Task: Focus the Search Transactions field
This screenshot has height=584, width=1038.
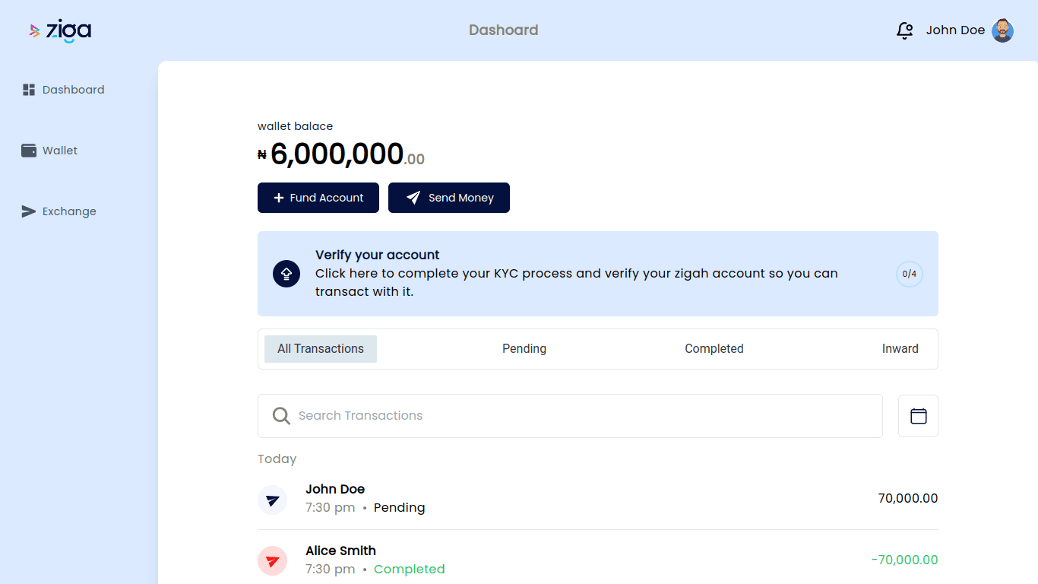Action: (570, 416)
